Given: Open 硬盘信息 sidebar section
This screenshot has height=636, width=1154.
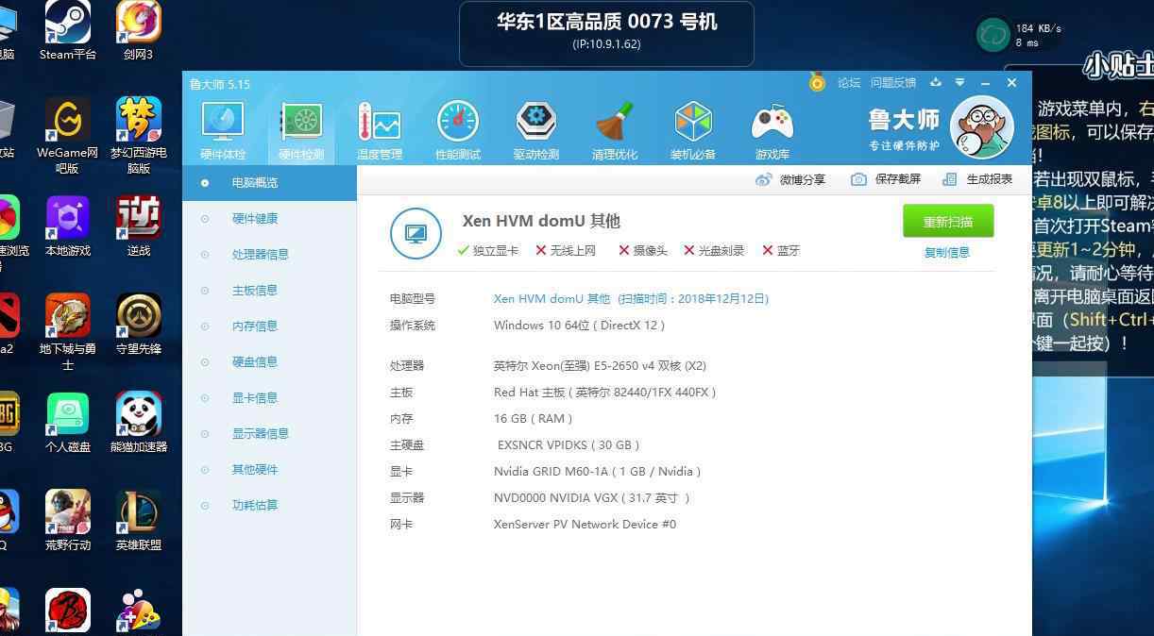Looking at the screenshot, I should (255, 362).
